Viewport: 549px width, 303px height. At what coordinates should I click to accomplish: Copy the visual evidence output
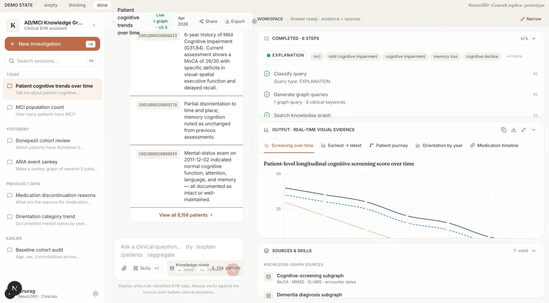[x=504, y=130]
